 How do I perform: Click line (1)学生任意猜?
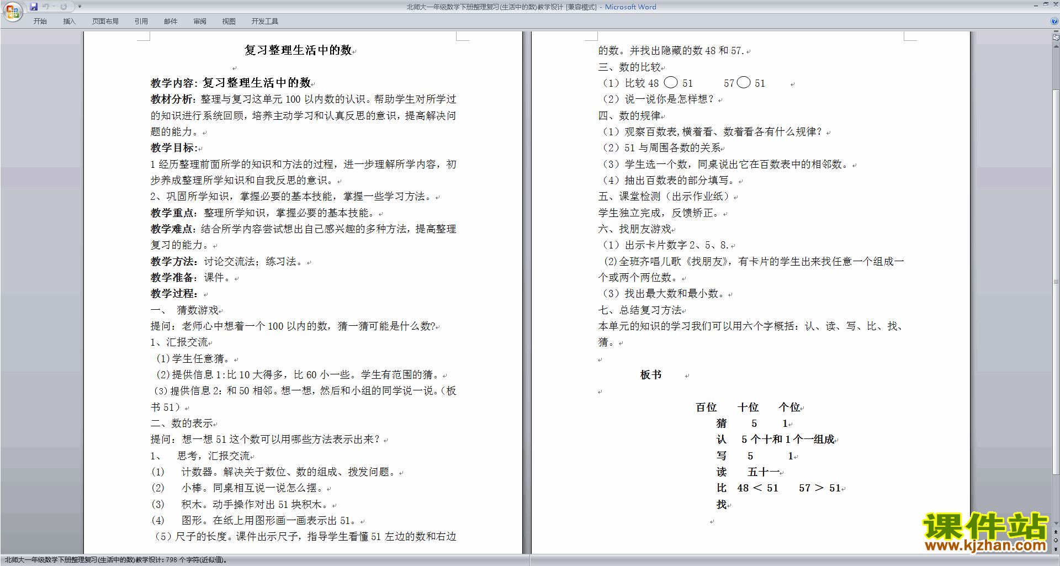(x=193, y=358)
